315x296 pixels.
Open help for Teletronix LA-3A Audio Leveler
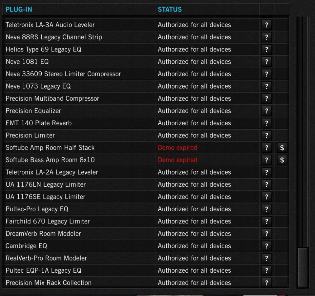pyautogui.click(x=266, y=25)
